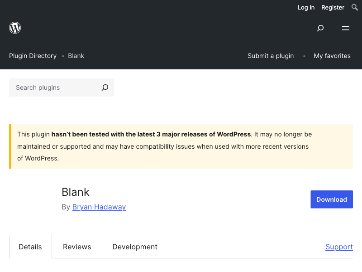
Task: Click the bold untested-with-WordPress warning text
Action: [151, 134]
